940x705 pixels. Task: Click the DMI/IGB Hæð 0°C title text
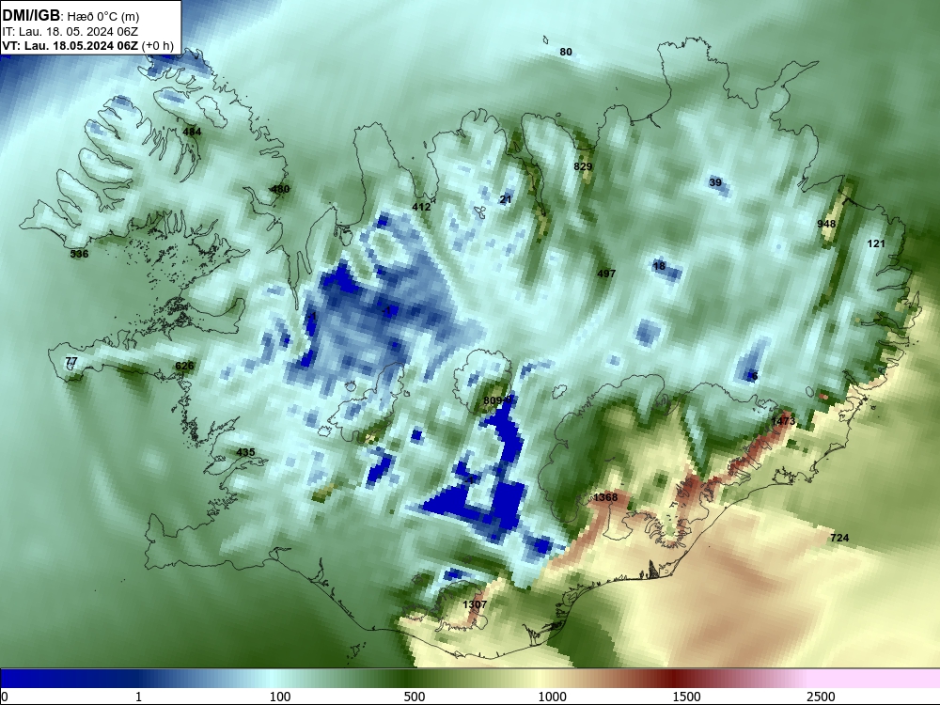pos(70,16)
